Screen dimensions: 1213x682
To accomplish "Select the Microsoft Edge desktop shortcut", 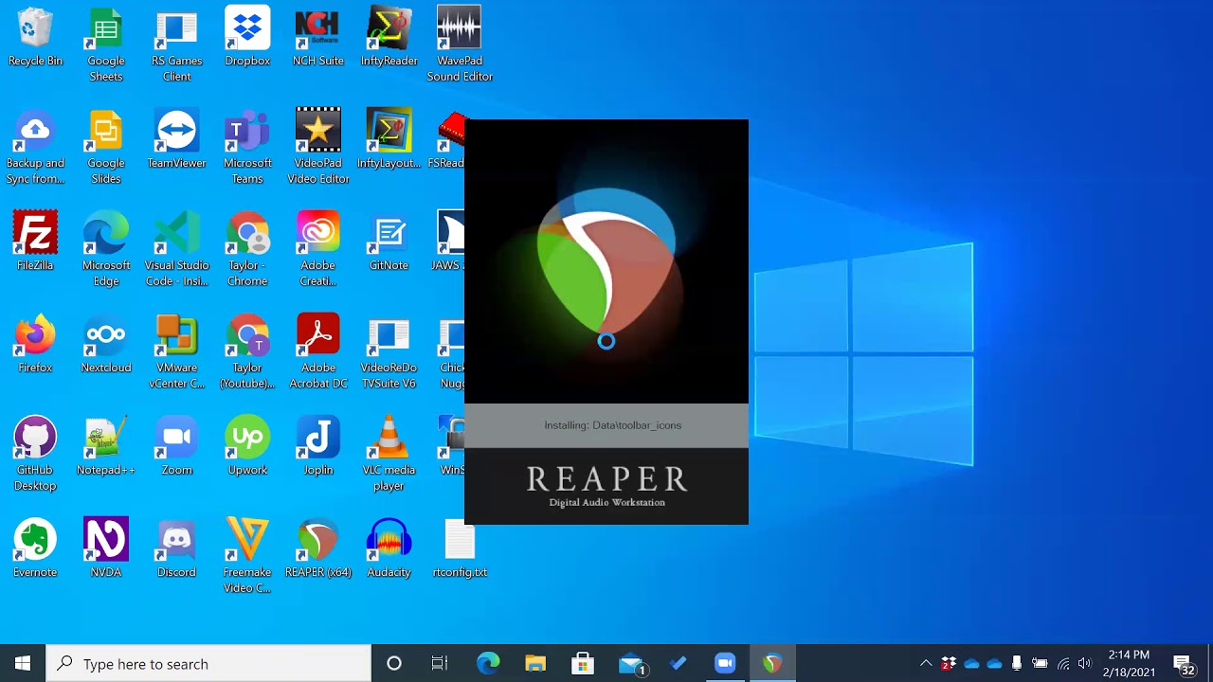I will 106,250.
